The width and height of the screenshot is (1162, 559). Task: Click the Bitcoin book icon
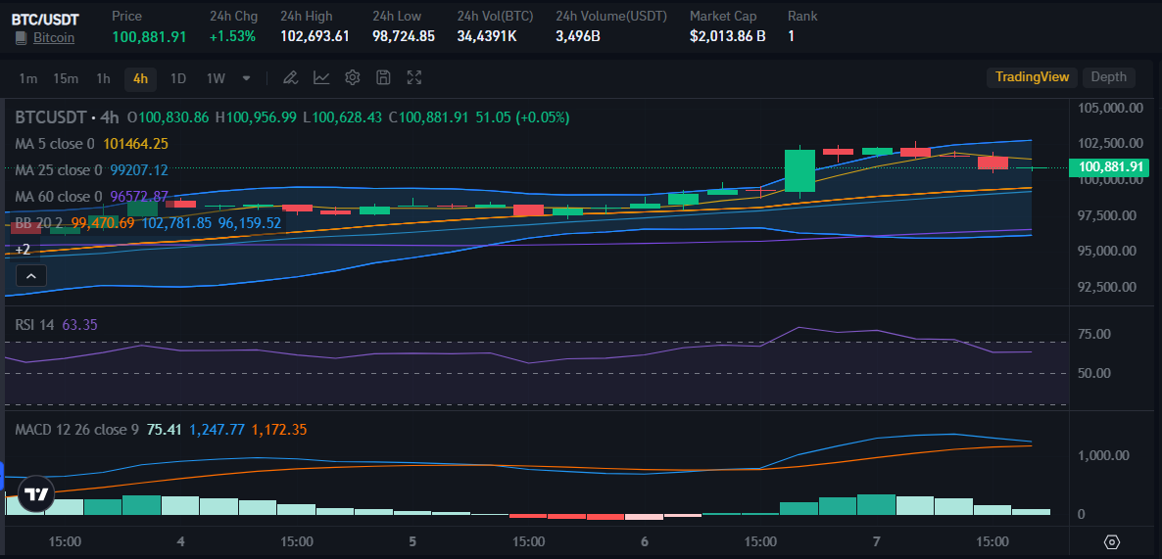pyautogui.click(x=22, y=37)
